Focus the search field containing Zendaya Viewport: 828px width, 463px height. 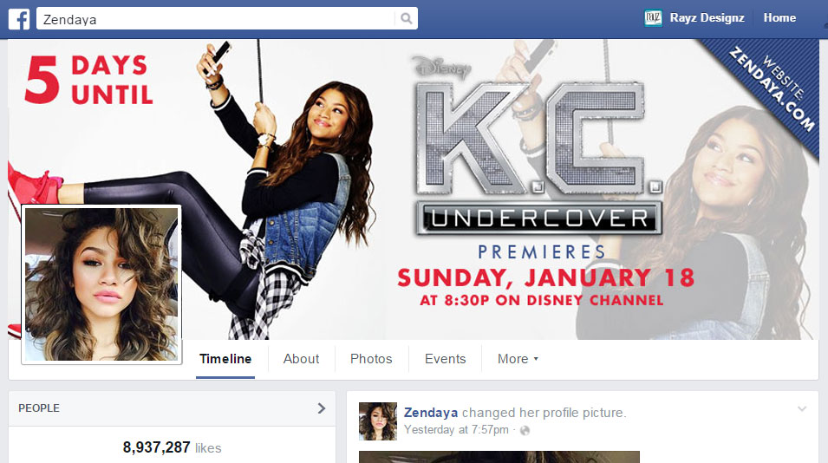click(215, 18)
